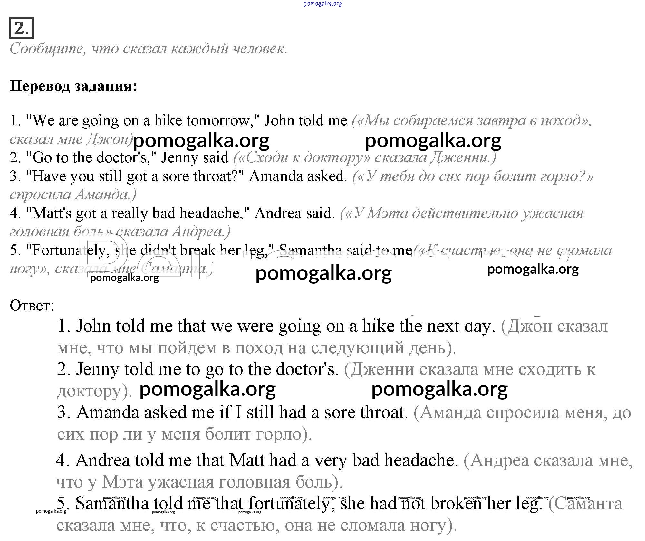
Task: Click the "Ответ:" label
Action: tap(32, 306)
